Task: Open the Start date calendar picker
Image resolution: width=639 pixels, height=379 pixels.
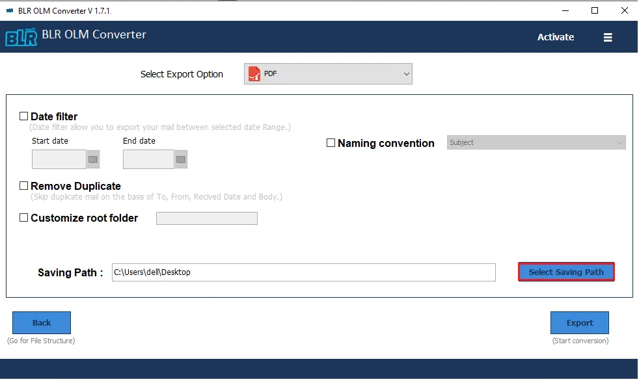Action: click(93, 159)
